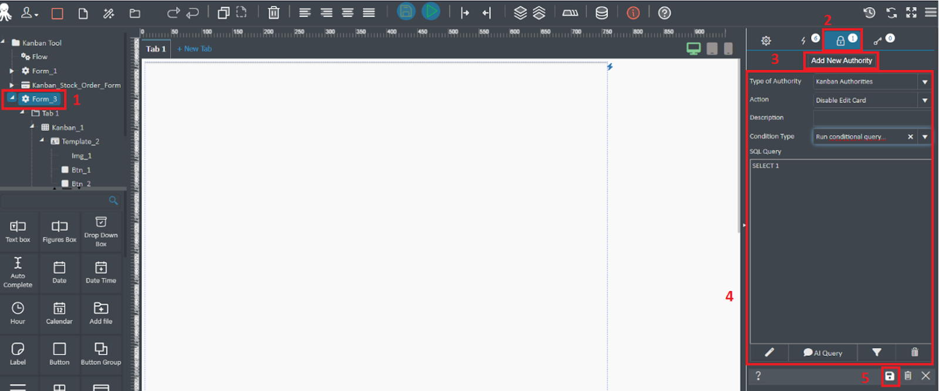Image resolution: width=939 pixels, height=391 pixels.
Task: Click the indent right arrow icon
Action: [x=465, y=13]
